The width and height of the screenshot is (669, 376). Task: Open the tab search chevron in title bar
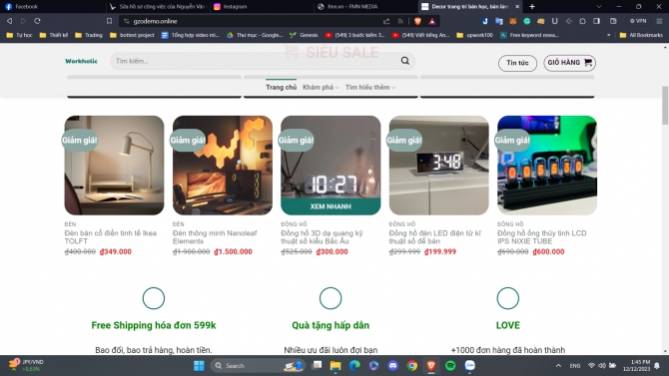[599, 6]
